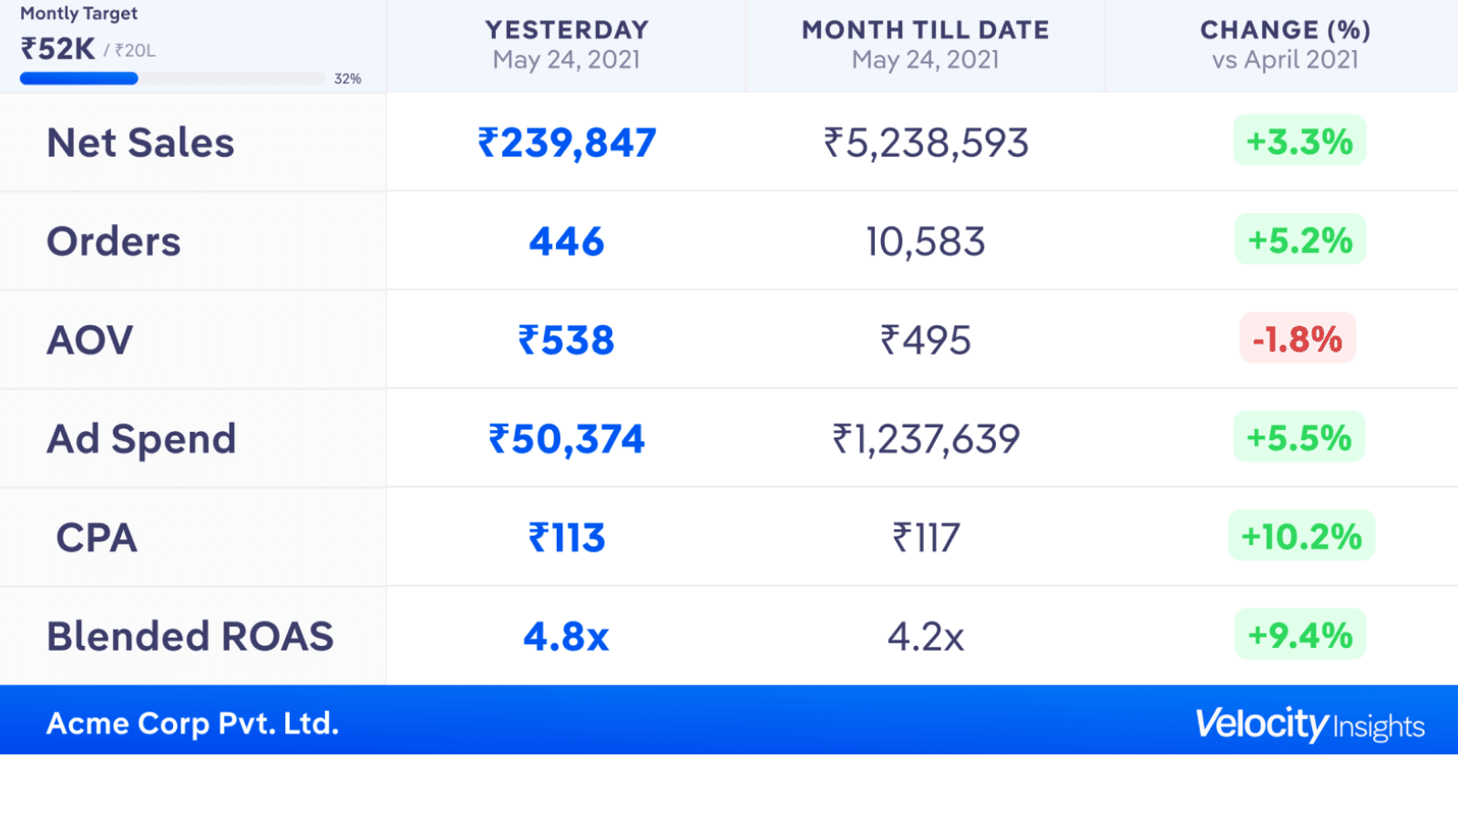1458x820 pixels.
Task: Click the red -1.8% AOV badge
Action: 1298,339
